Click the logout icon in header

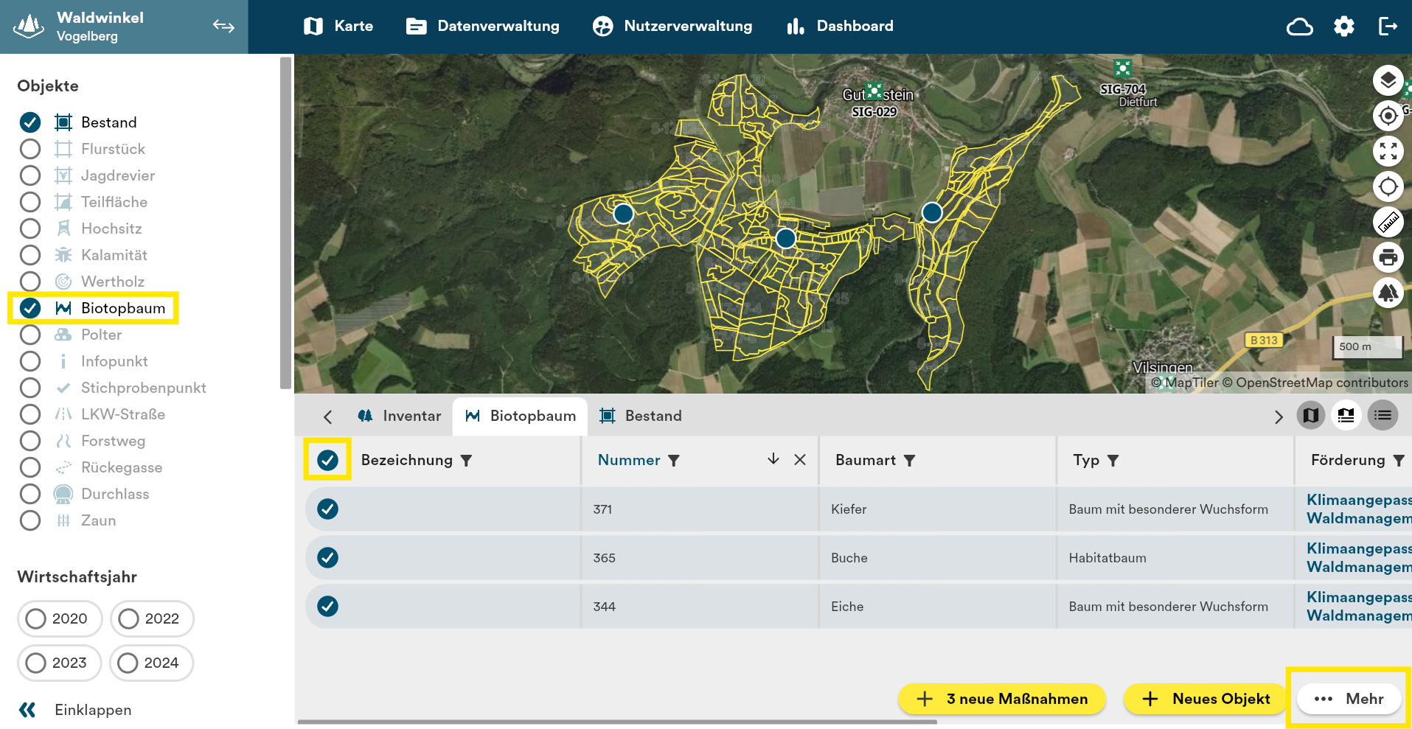click(1388, 27)
